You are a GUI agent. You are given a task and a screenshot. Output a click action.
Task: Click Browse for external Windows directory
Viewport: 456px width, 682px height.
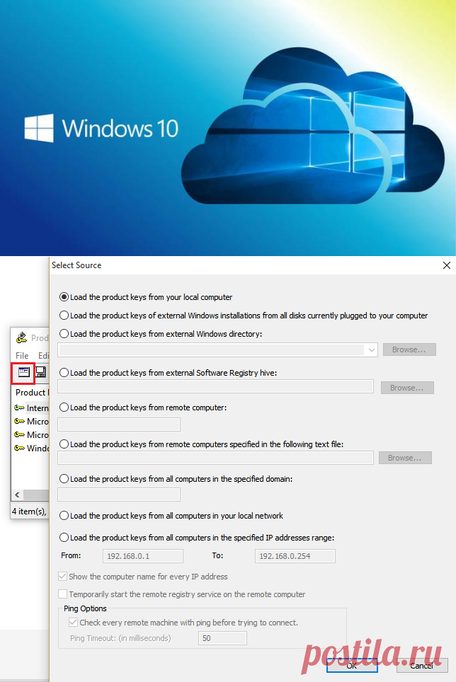[409, 349]
